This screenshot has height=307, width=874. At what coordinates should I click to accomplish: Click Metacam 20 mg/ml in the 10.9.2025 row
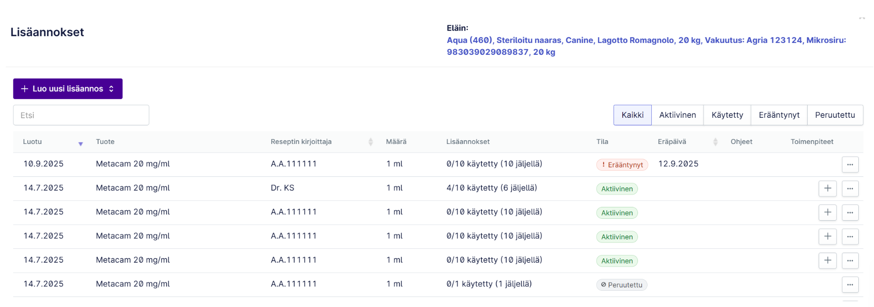133,164
